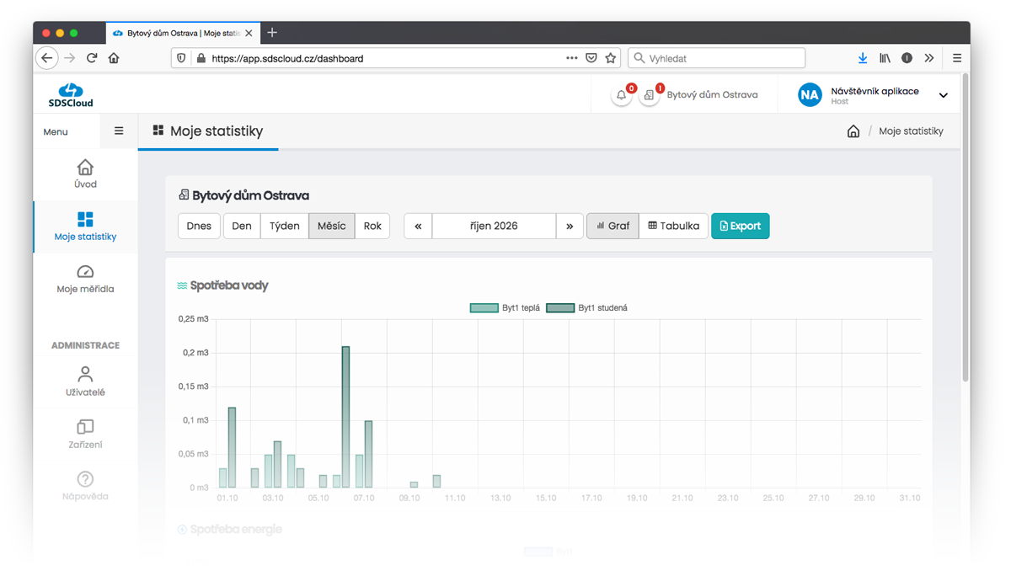Toggle the Byt1 teplá legend swatch
1011x576 pixels.
pyautogui.click(x=484, y=308)
